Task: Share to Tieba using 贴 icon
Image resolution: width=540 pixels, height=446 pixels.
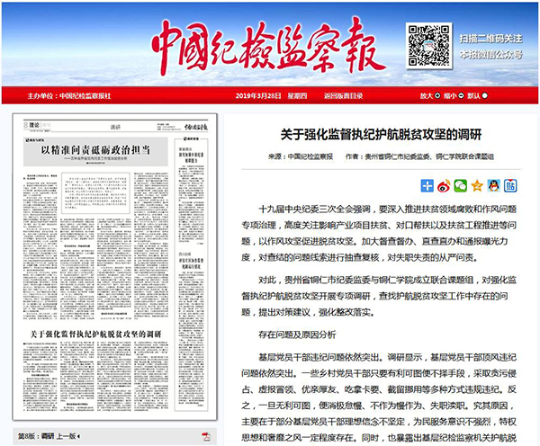Action: click(x=510, y=186)
